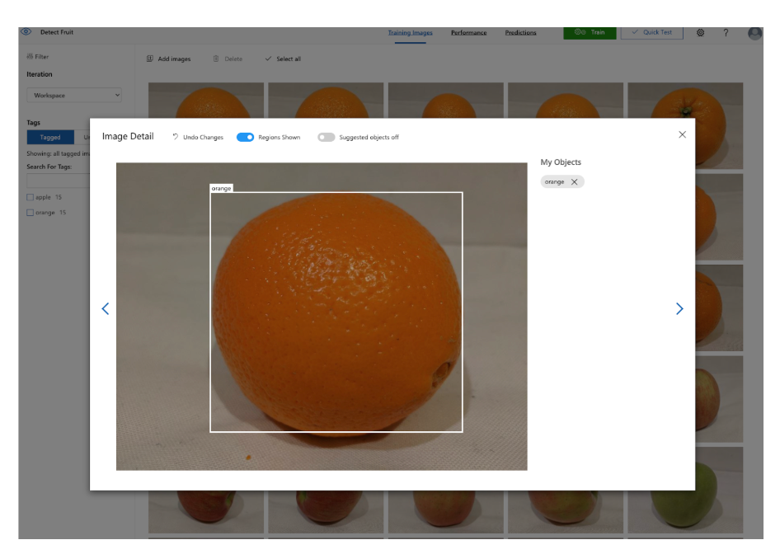Open the Predictions tab
Viewport: 780px width, 554px height.
pyautogui.click(x=520, y=32)
